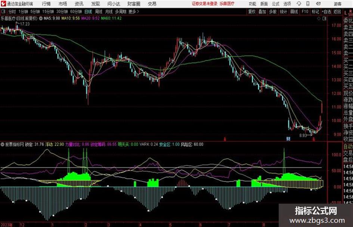Open the 发现 menu
Screen dimensions: 353x227
(96, 4)
